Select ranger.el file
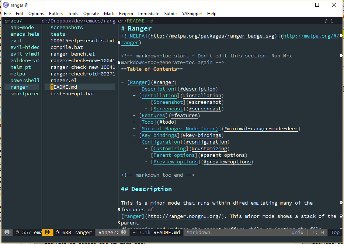The width and height of the screenshot is (344, 244). [x=64, y=80]
